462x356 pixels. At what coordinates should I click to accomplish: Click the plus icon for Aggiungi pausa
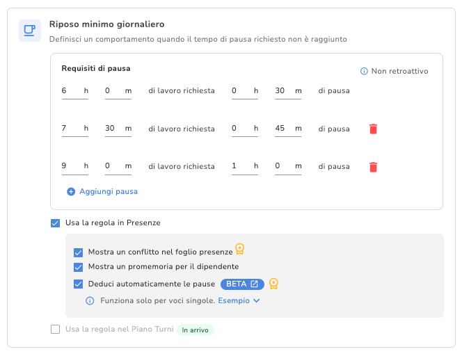pos(71,191)
